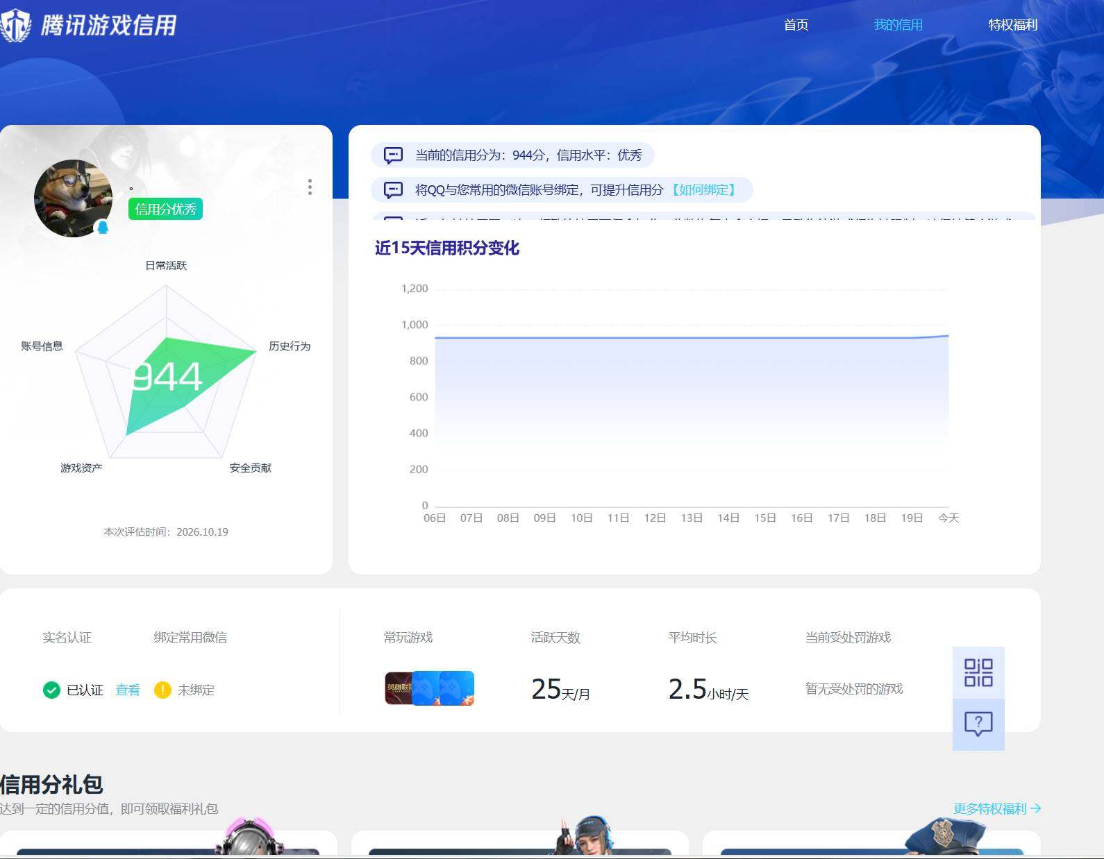Click the chat bubble icon beside 将QQ与您常用的微信账号绑定
Image resolution: width=1104 pixels, height=859 pixels.
point(393,190)
